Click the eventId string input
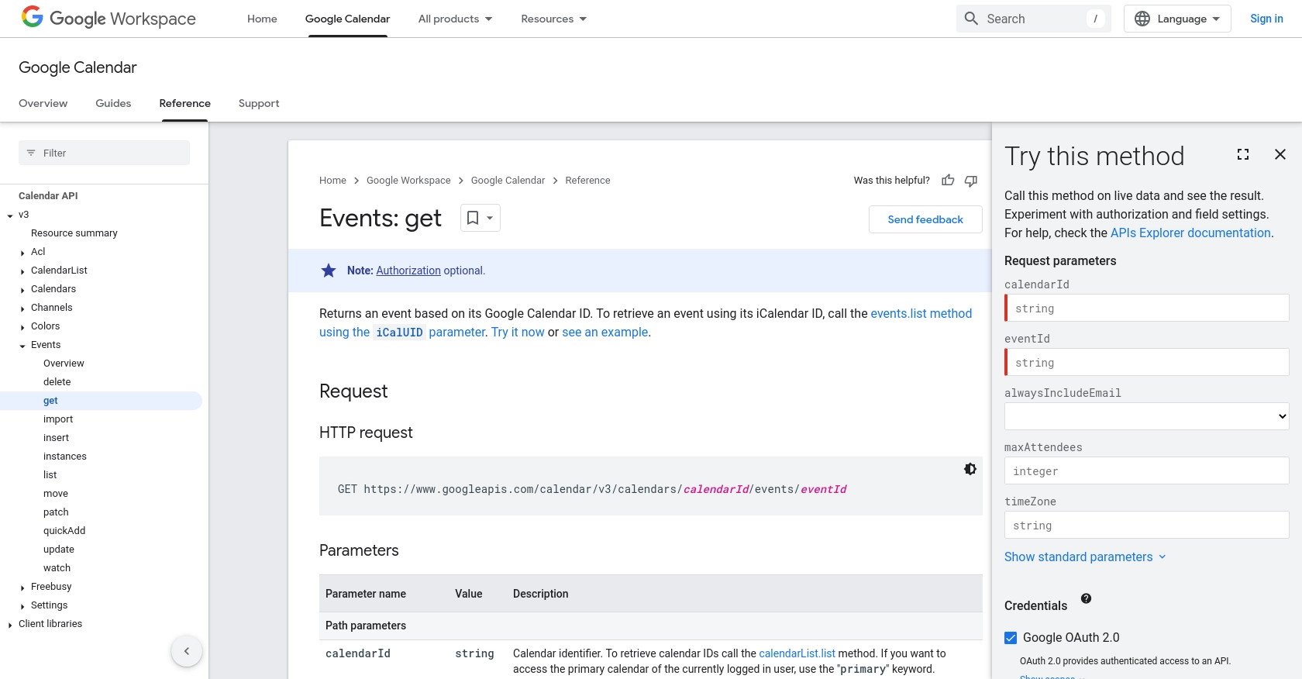 tap(1147, 362)
